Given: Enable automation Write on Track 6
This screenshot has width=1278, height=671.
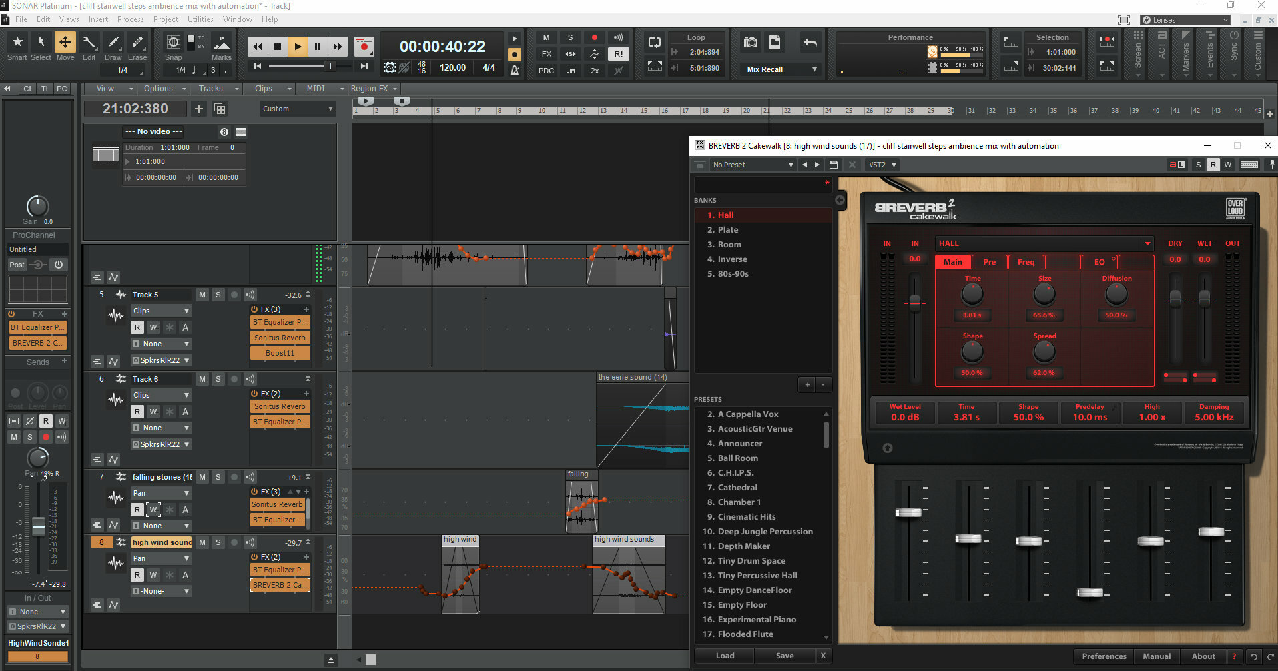Looking at the screenshot, I should [x=153, y=412].
